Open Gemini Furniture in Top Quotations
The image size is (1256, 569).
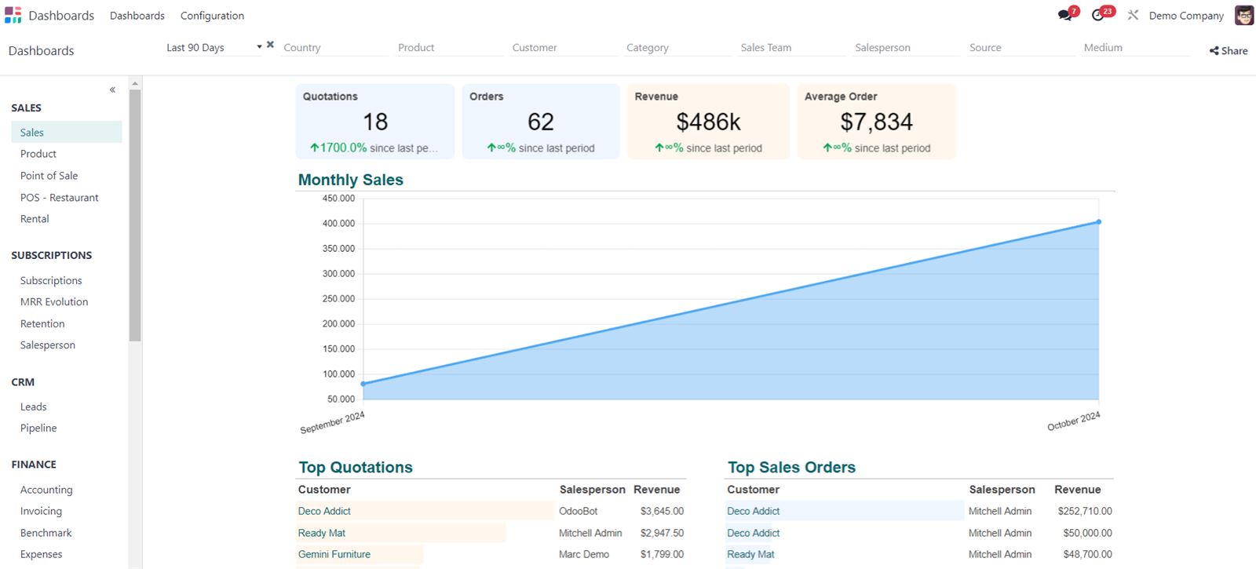(x=334, y=554)
